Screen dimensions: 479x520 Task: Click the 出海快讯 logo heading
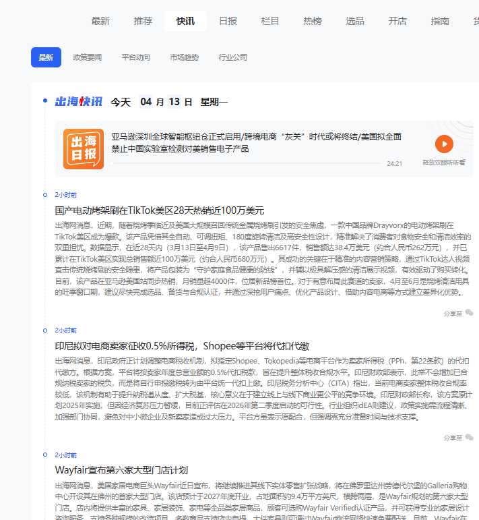tap(78, 102)
